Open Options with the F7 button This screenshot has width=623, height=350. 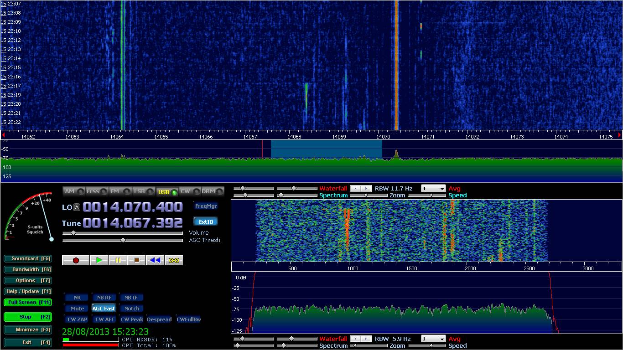click(27, 280)
